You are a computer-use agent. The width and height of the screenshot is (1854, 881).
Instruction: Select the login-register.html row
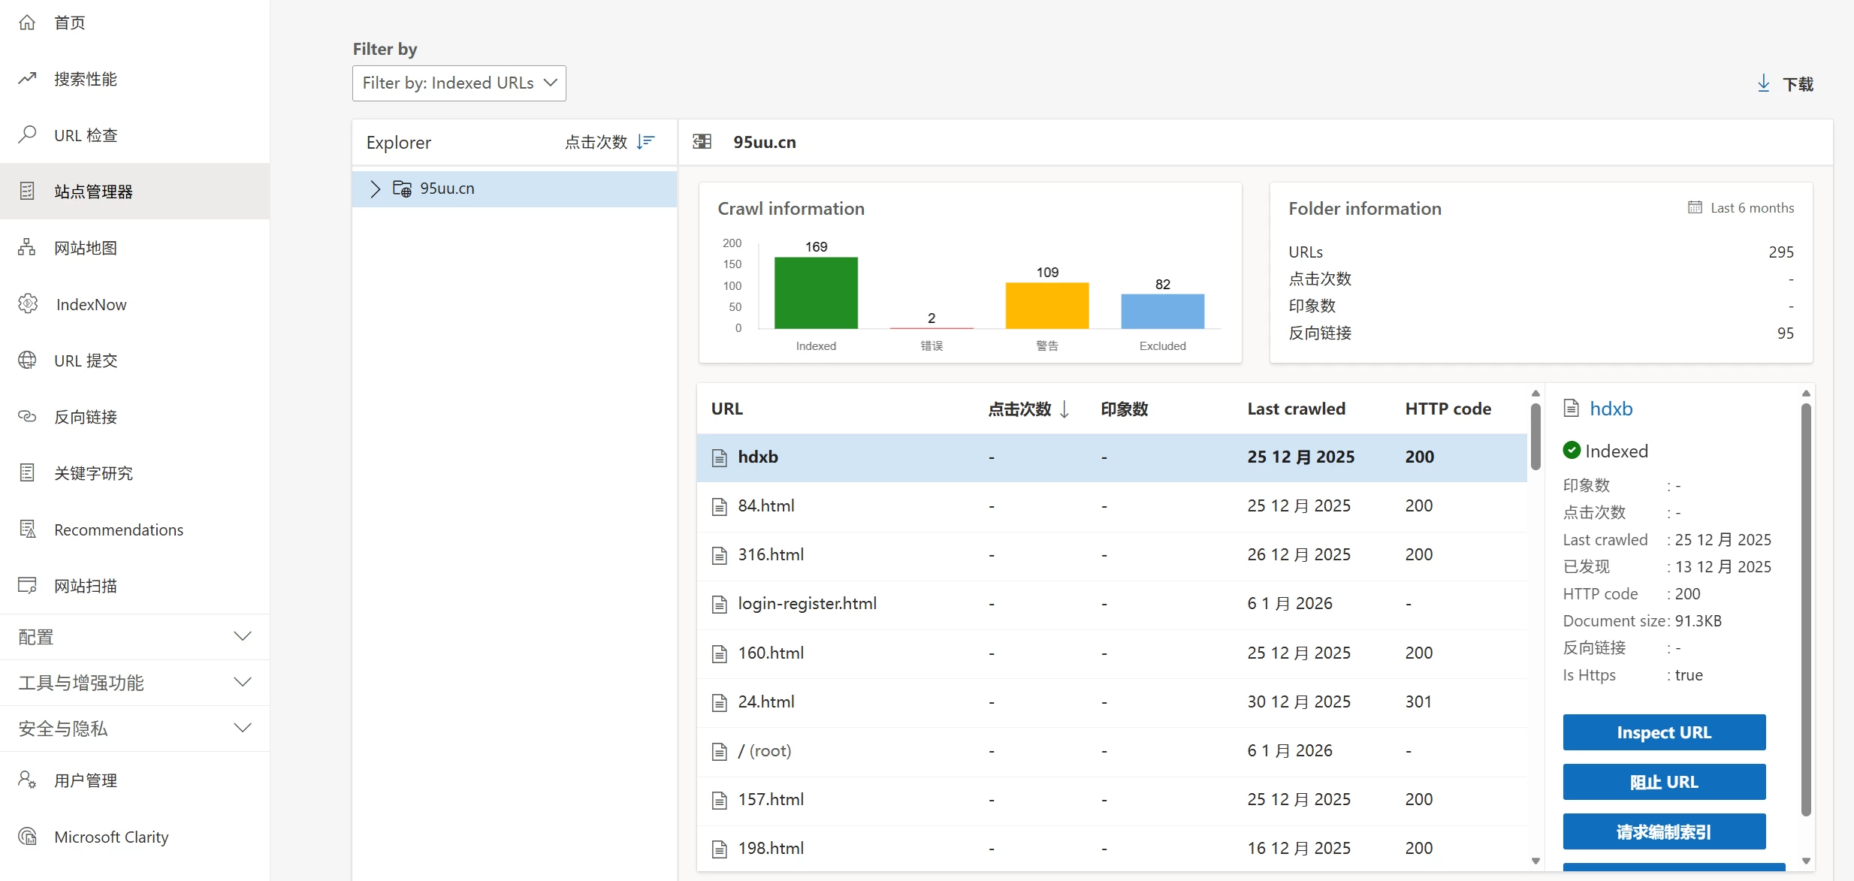(x=807, y=604)
